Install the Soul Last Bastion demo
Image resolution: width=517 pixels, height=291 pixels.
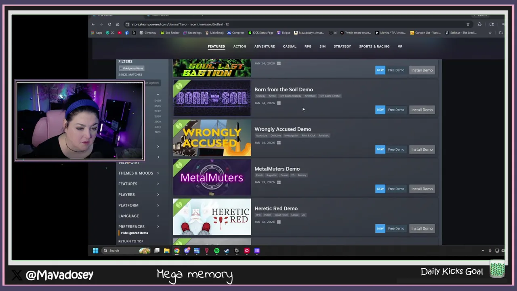point(422,70)
